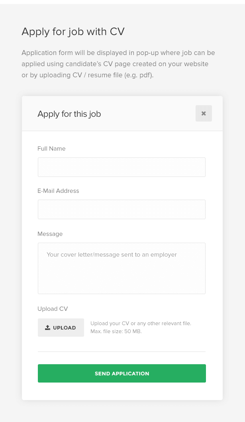The height and width of the screenshot is (422, 245).
Task: Focus the Full Name input field
Action: (x=122, y=167)
